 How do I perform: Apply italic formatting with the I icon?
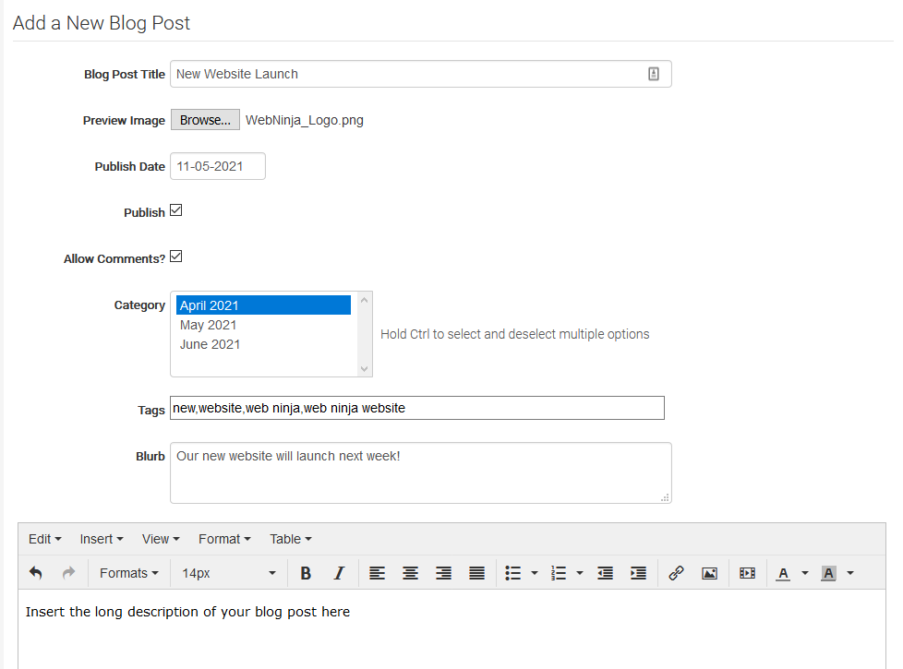coord(339,573)
